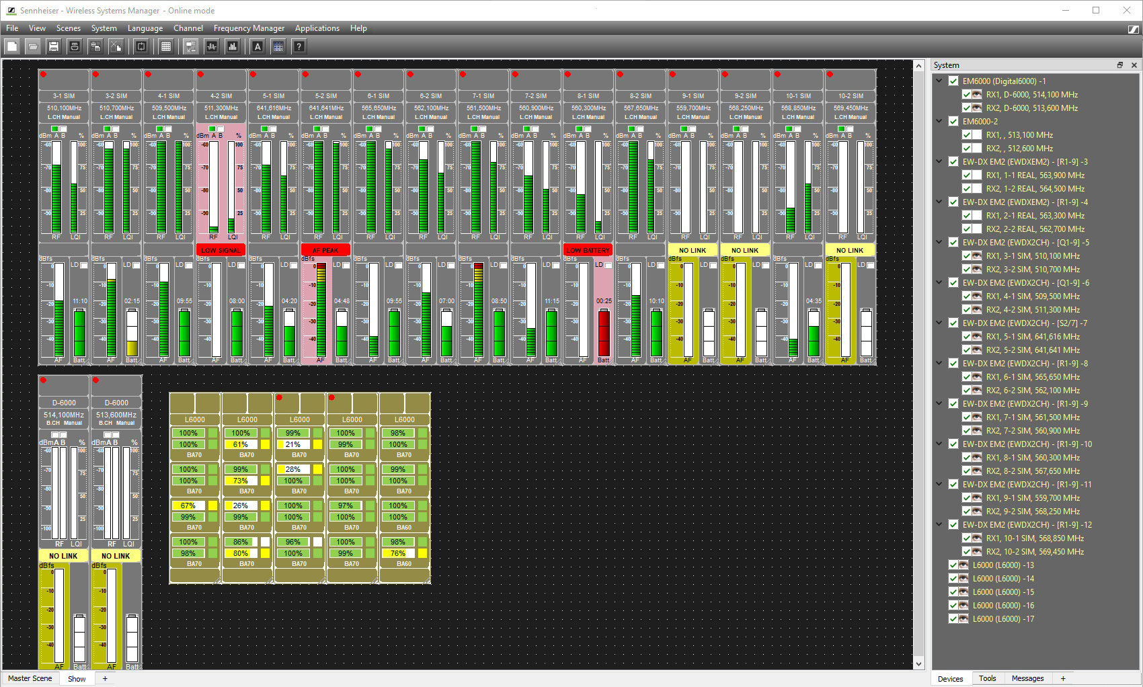1143x687 pixels.
Task: Collapse the EM6000-2 tree node
Action: (x=939, y=122)
